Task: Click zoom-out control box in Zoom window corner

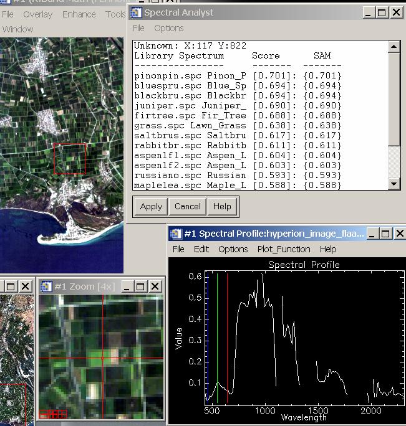Action: point(43,414)
